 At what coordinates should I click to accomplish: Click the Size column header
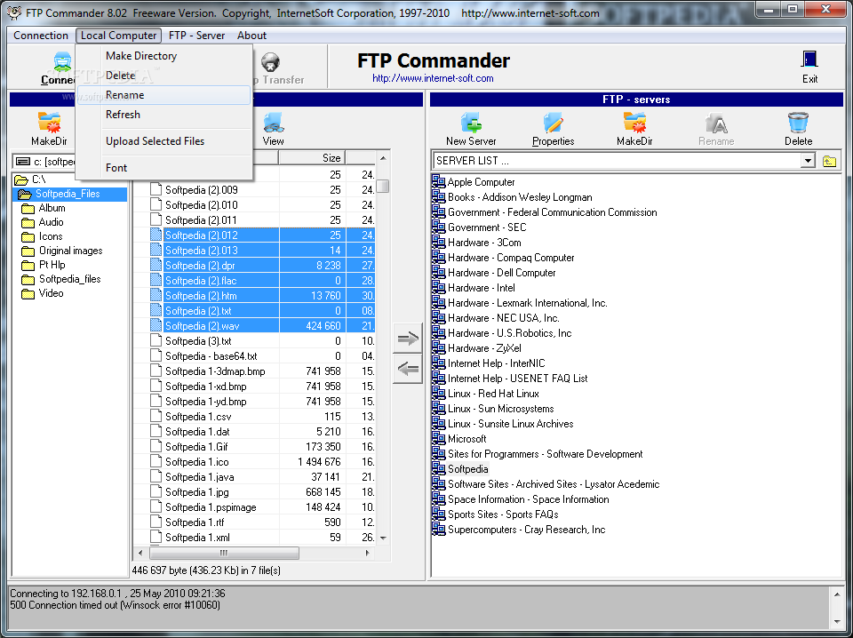(312, 158)
